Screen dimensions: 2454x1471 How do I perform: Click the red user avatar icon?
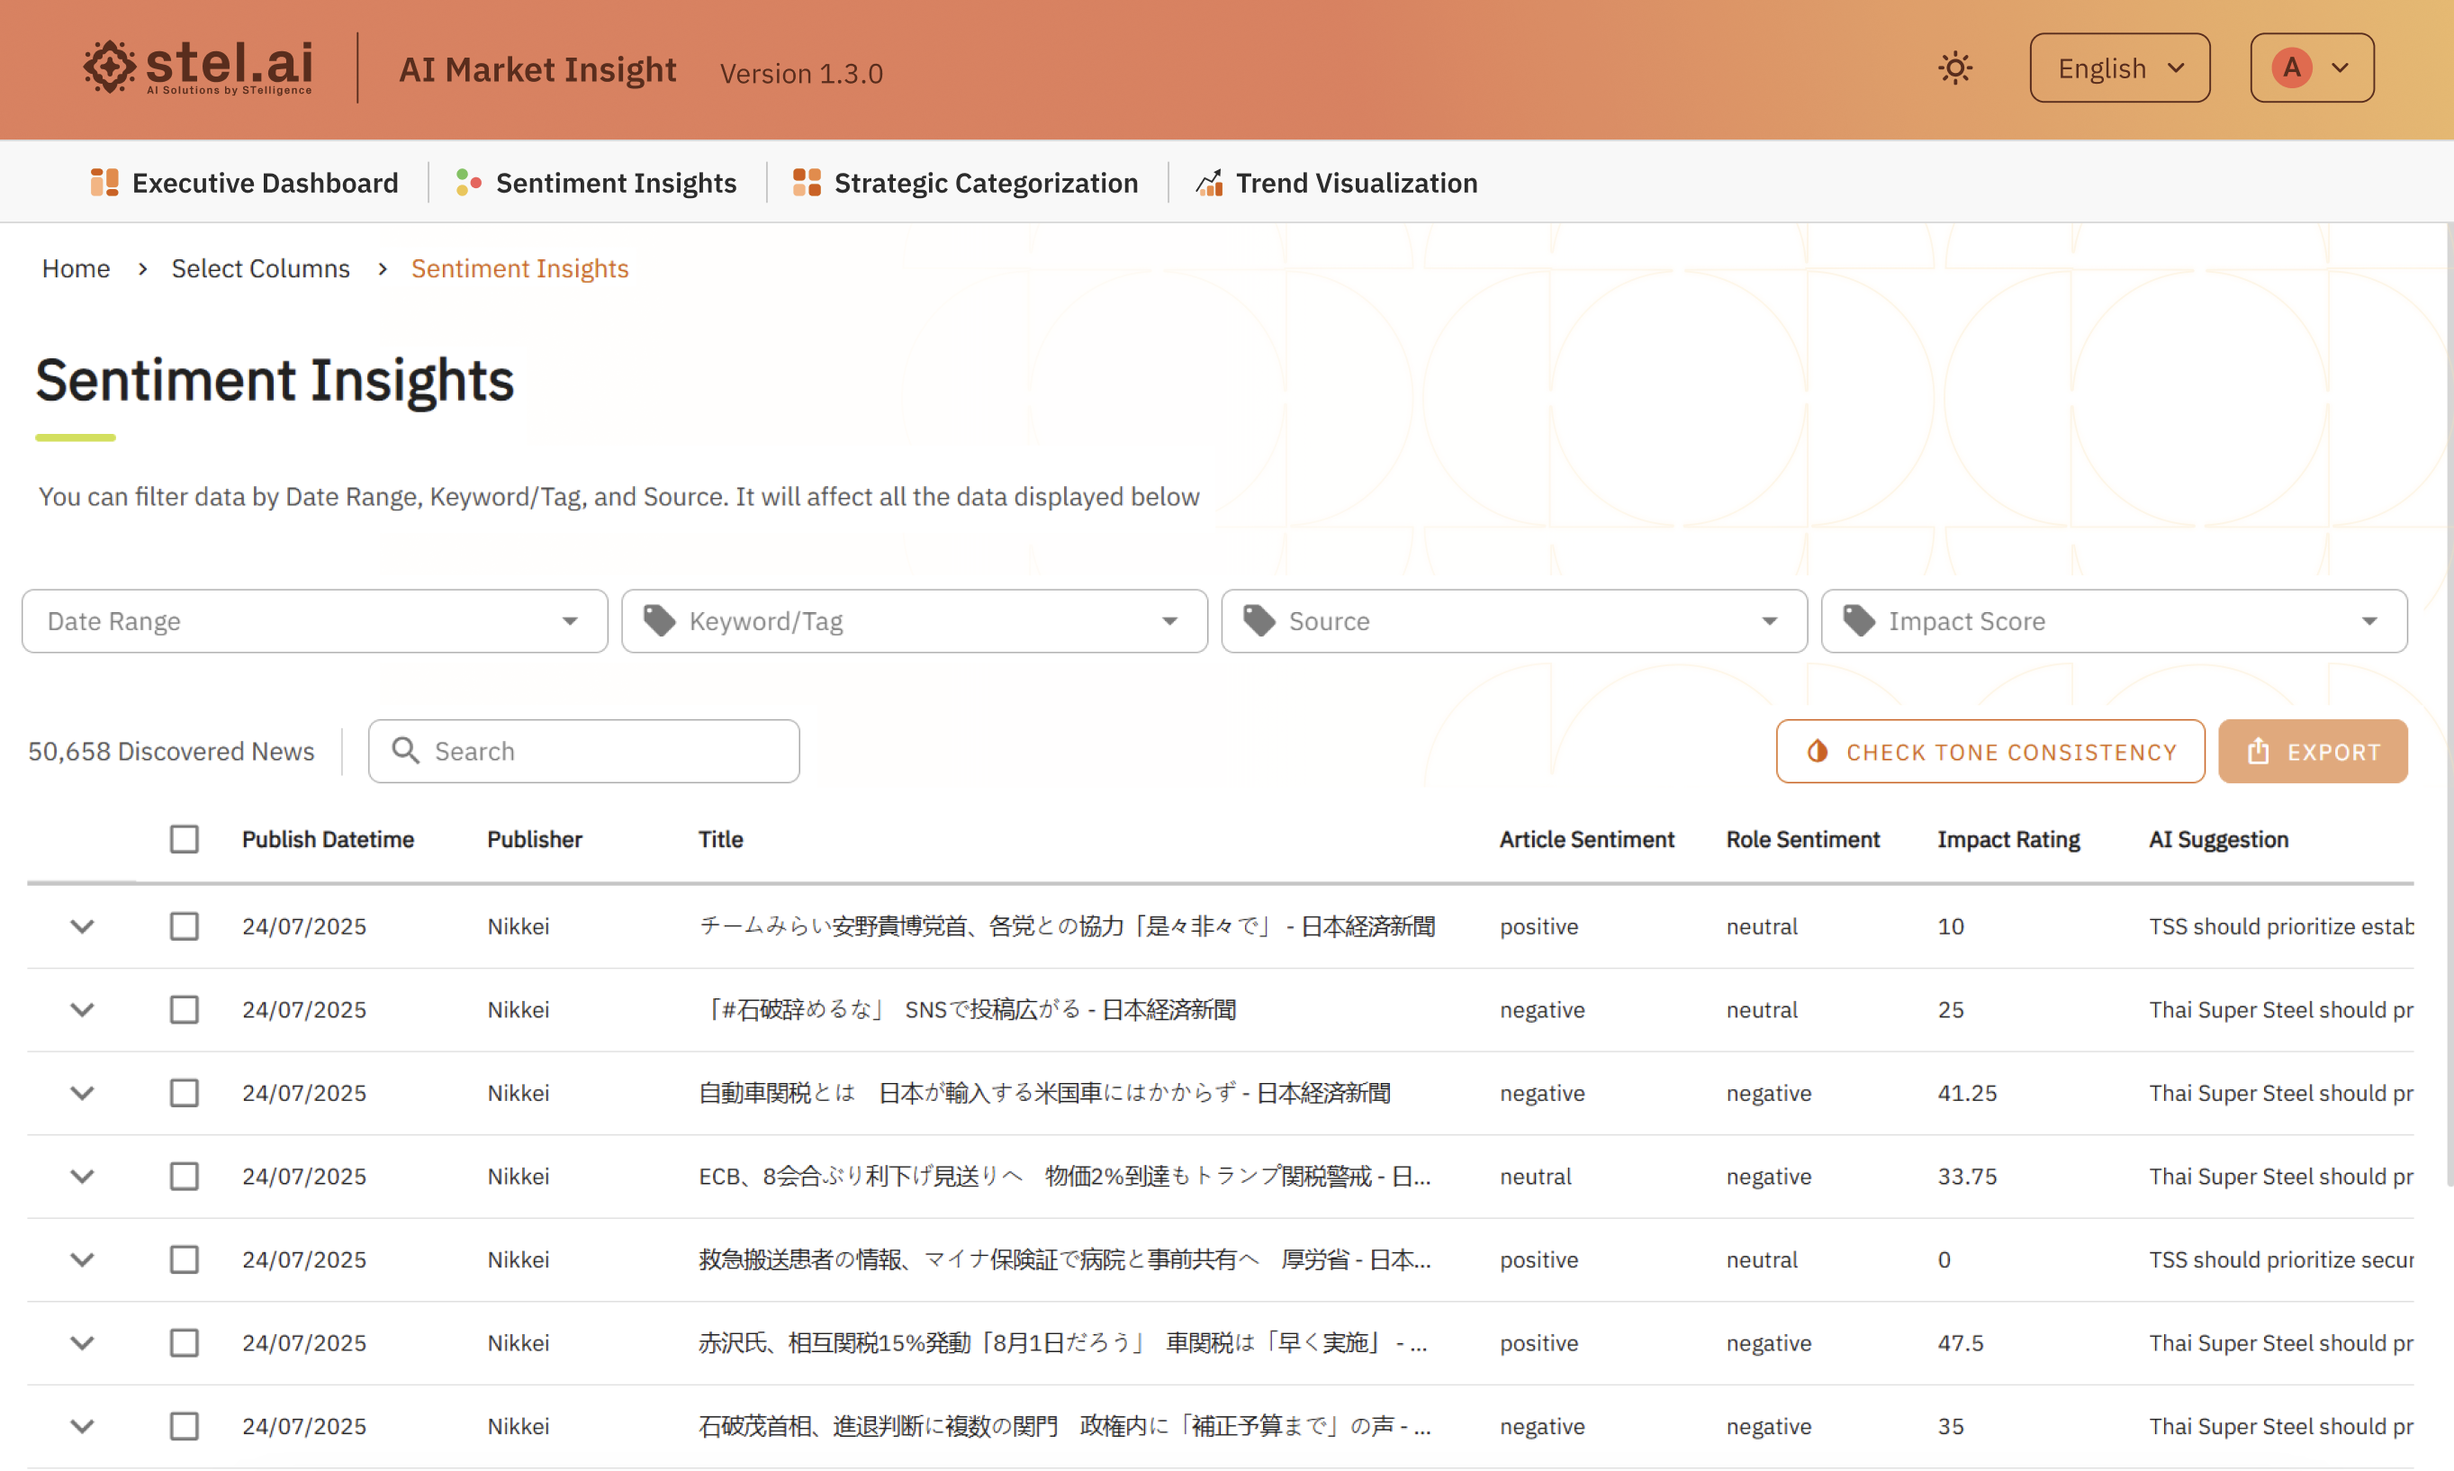(2291, 68)
